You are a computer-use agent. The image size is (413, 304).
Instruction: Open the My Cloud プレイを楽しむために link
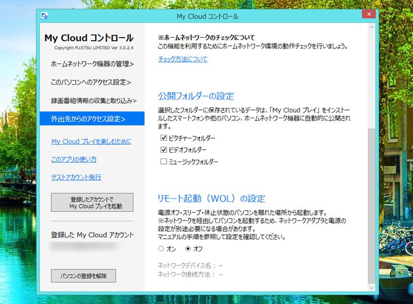91,141
